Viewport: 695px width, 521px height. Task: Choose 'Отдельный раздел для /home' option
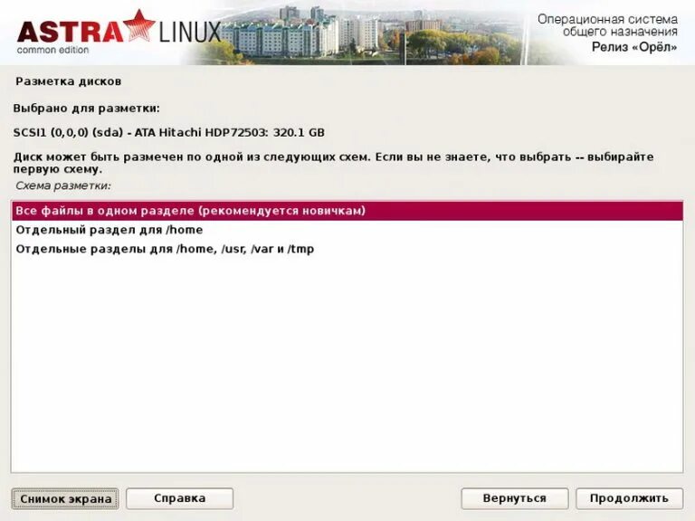point(347,230)
